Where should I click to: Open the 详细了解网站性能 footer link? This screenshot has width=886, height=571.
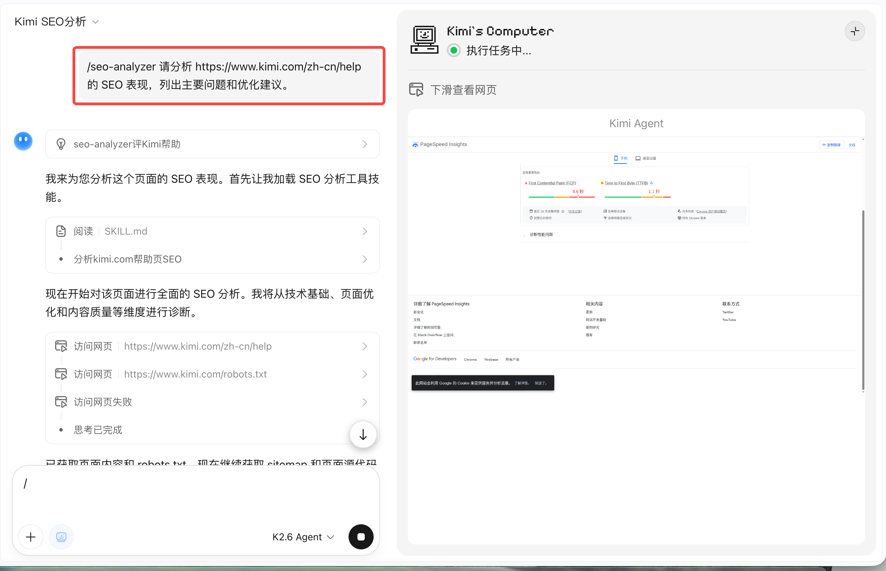[427, 327]
